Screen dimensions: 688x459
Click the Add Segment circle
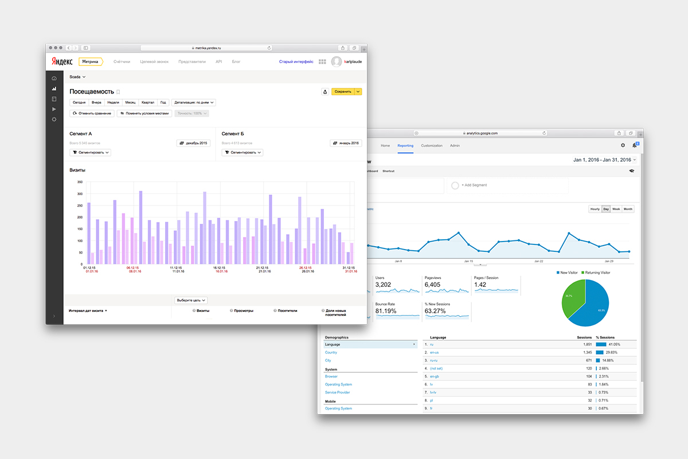(455, 185)
